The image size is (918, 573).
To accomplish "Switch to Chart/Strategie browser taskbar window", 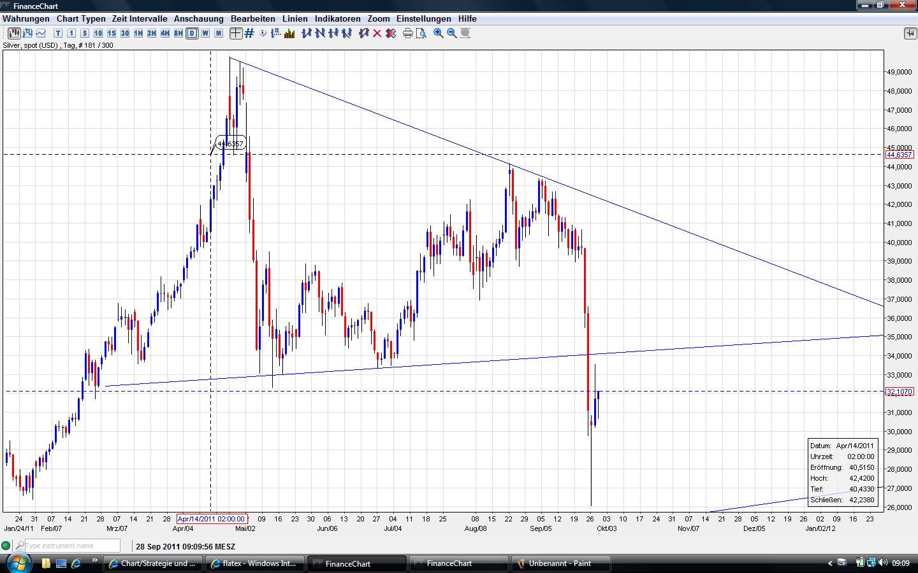I will pyautogui.click(x=154, y=563).
